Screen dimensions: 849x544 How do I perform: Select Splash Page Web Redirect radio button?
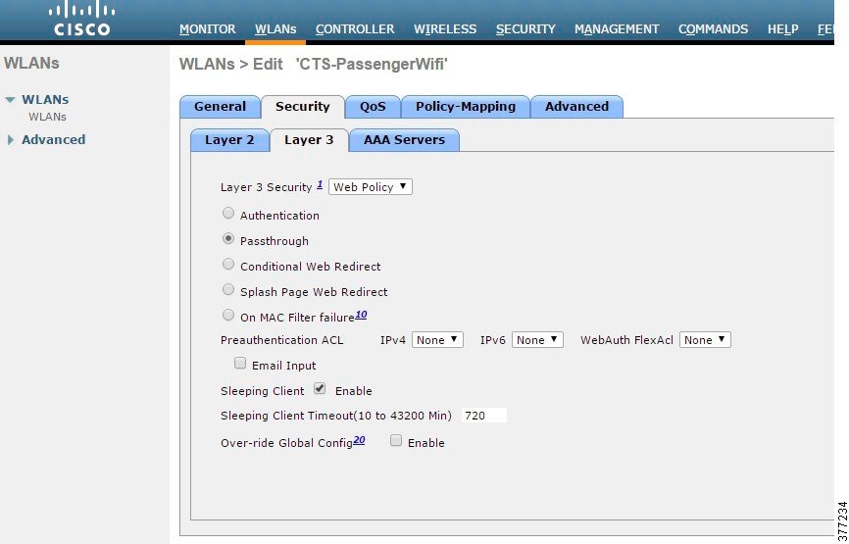coord(228,289)
